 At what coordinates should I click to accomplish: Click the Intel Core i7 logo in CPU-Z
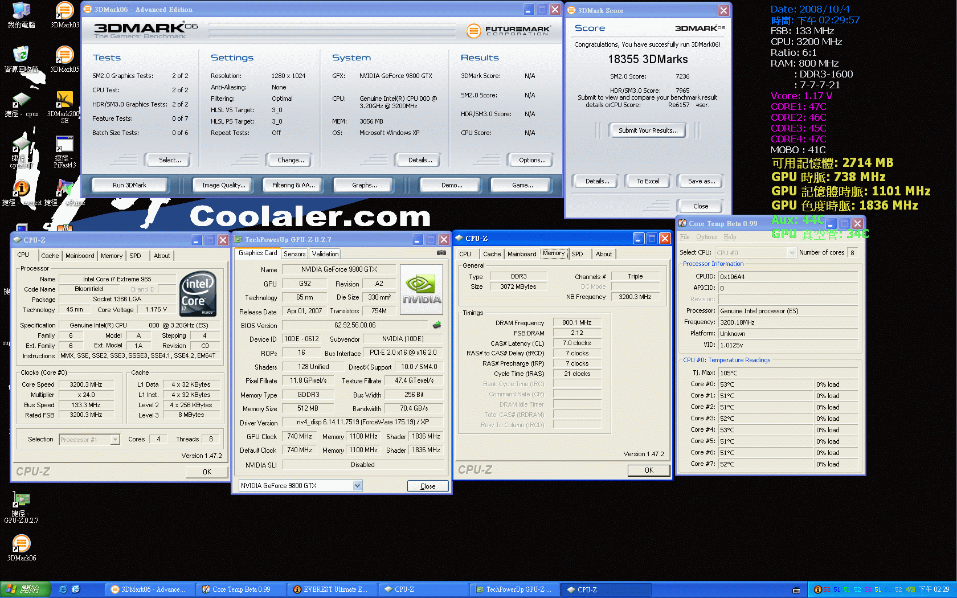click(x=198, y=293)
